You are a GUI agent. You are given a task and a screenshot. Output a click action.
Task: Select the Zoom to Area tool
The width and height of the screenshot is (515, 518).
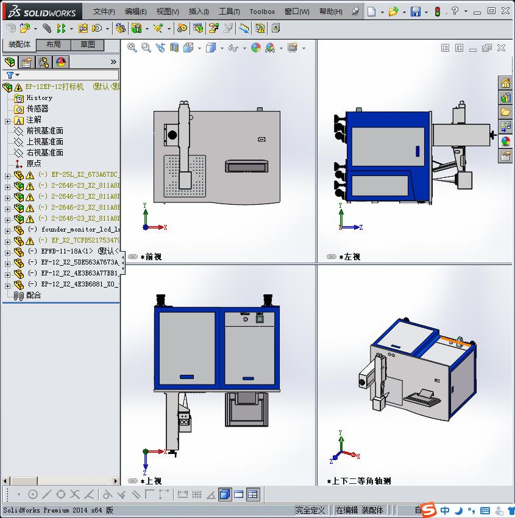point(146,48)
